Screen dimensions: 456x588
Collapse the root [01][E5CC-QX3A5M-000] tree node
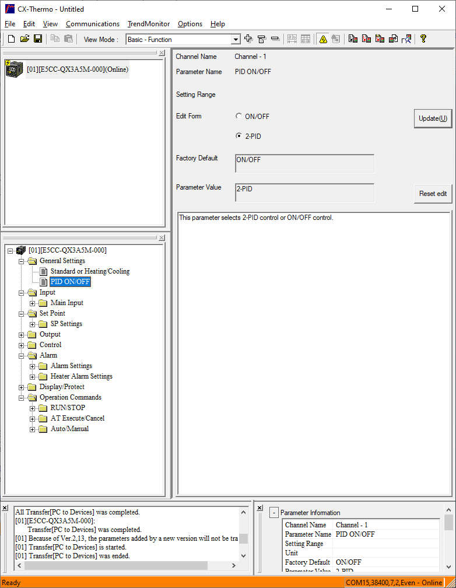pyautogui.click(x=10, y=251)
